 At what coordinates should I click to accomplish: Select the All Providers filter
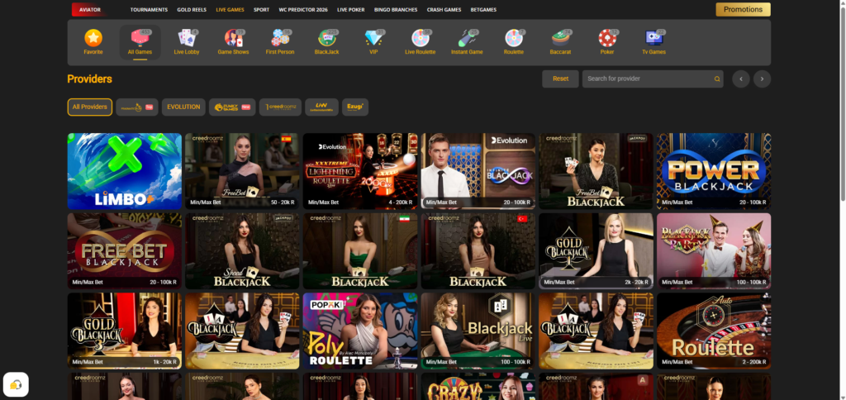pos(89,107)
